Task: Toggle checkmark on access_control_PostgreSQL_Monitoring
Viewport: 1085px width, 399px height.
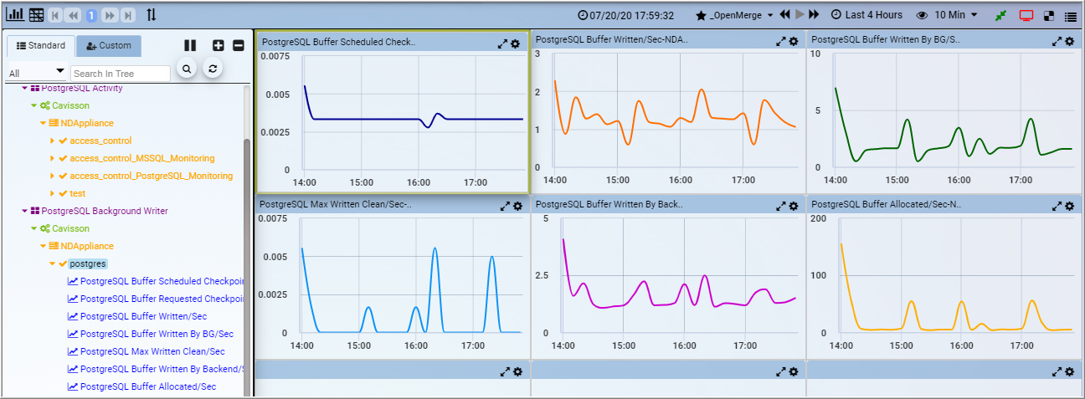Action: click(x=63, y=176)
